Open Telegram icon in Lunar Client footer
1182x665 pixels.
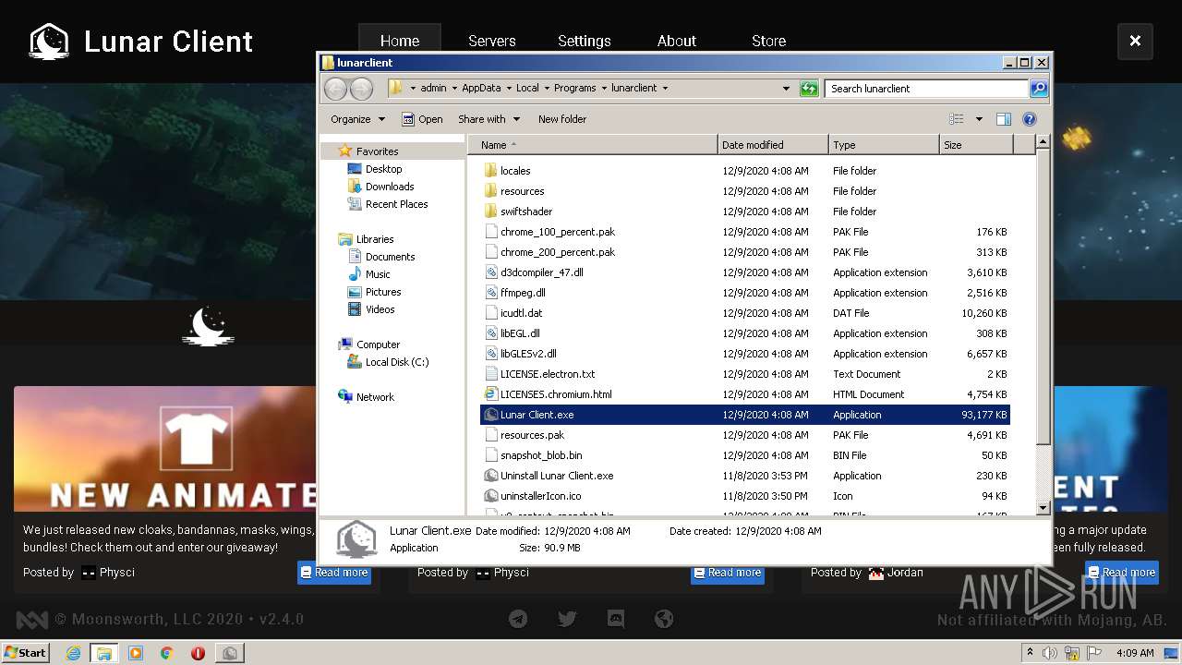(x=518, y=619)
